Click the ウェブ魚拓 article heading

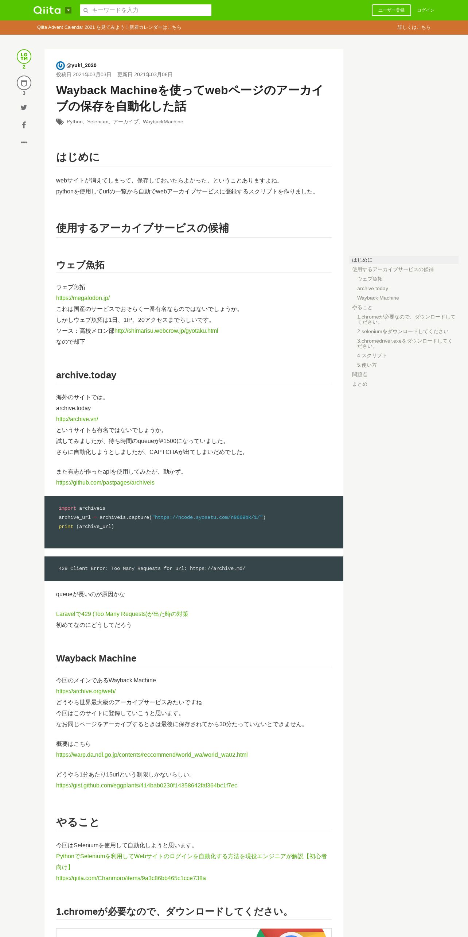80,265
